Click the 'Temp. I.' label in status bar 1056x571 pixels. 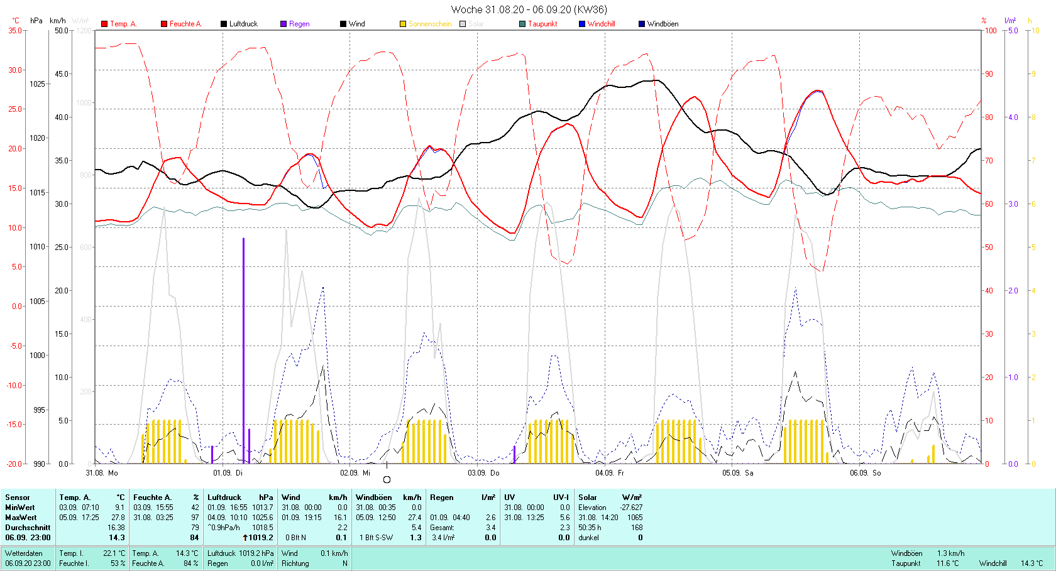pyautogui.click(x=72, y=553)
